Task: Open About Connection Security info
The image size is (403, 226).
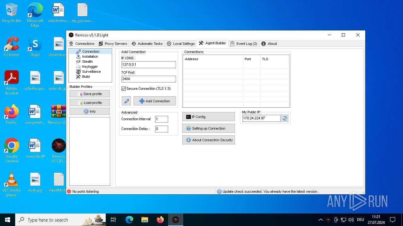Action: point(208,140)
